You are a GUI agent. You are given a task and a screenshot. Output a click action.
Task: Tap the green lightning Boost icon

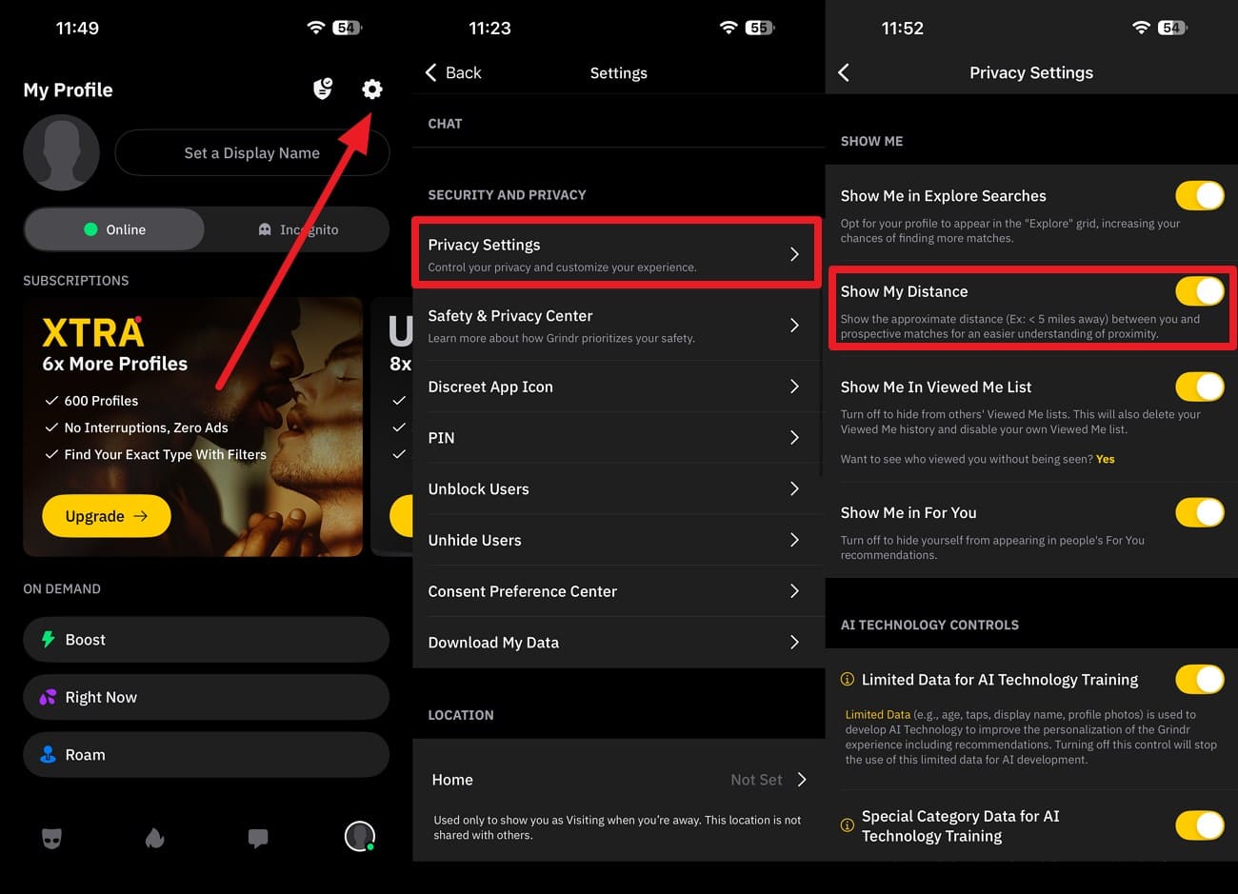[48, 640]
